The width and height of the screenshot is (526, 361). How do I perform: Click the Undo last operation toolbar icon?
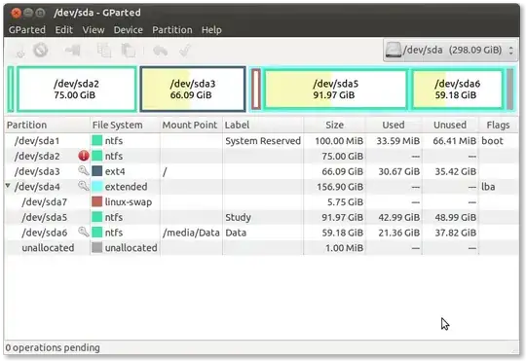[x=160, y=51]
